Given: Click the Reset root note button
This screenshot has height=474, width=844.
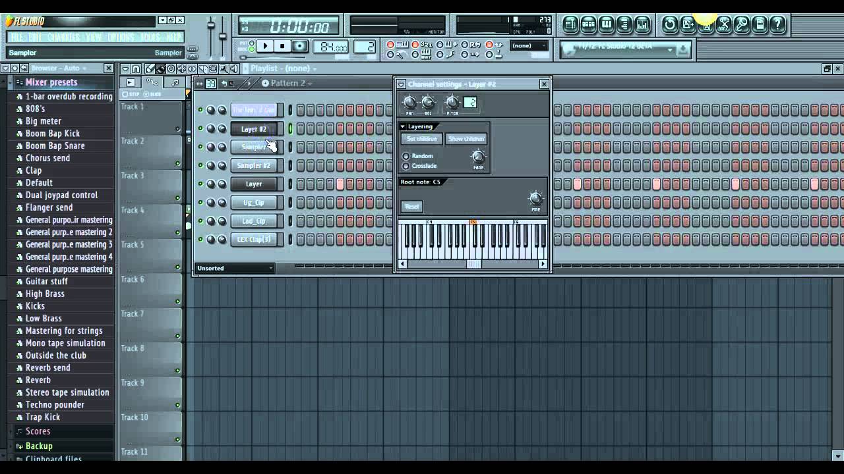Looking at the screenshot, I should [411, 207].
